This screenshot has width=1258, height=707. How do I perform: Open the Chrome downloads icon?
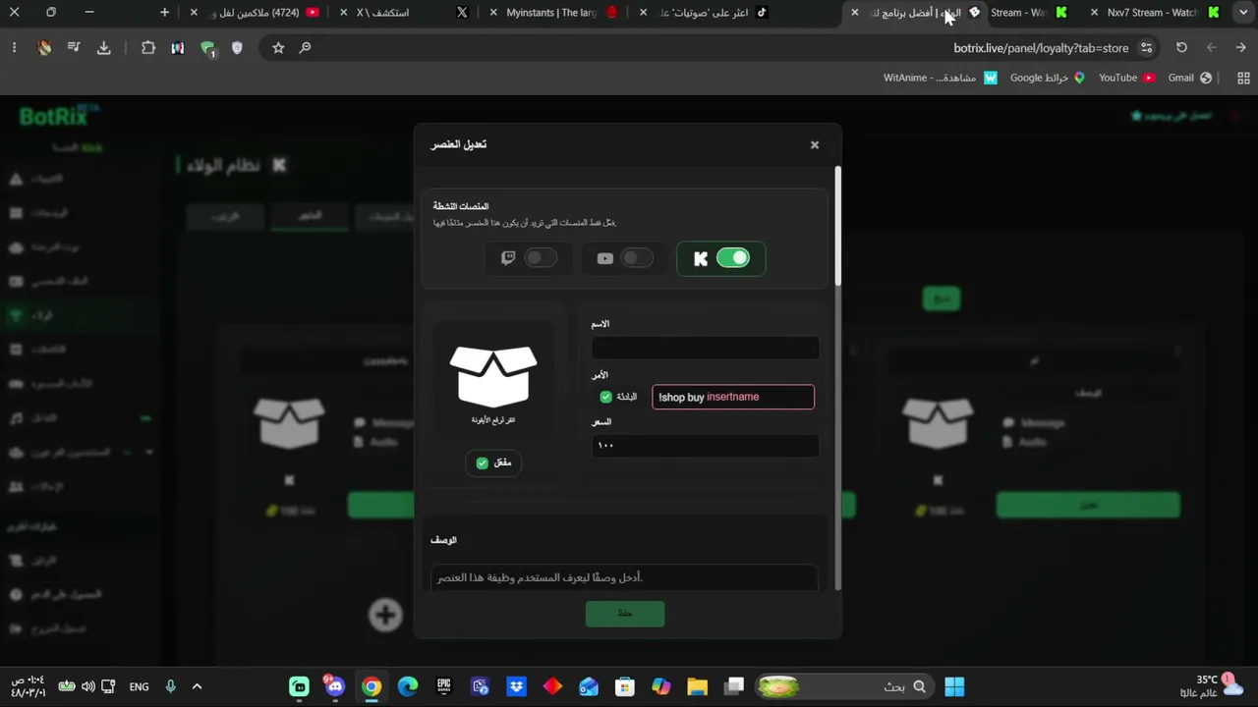104,47
